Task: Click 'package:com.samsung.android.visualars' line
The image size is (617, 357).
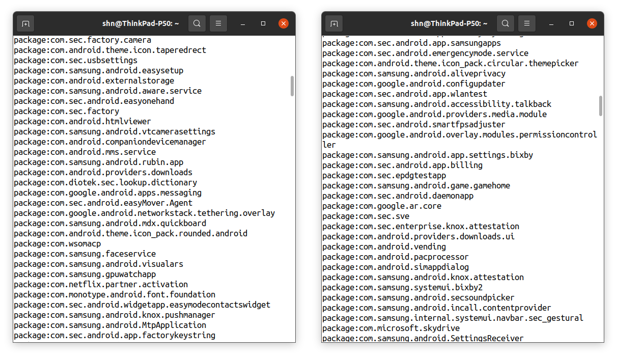Action: [99, 264]
